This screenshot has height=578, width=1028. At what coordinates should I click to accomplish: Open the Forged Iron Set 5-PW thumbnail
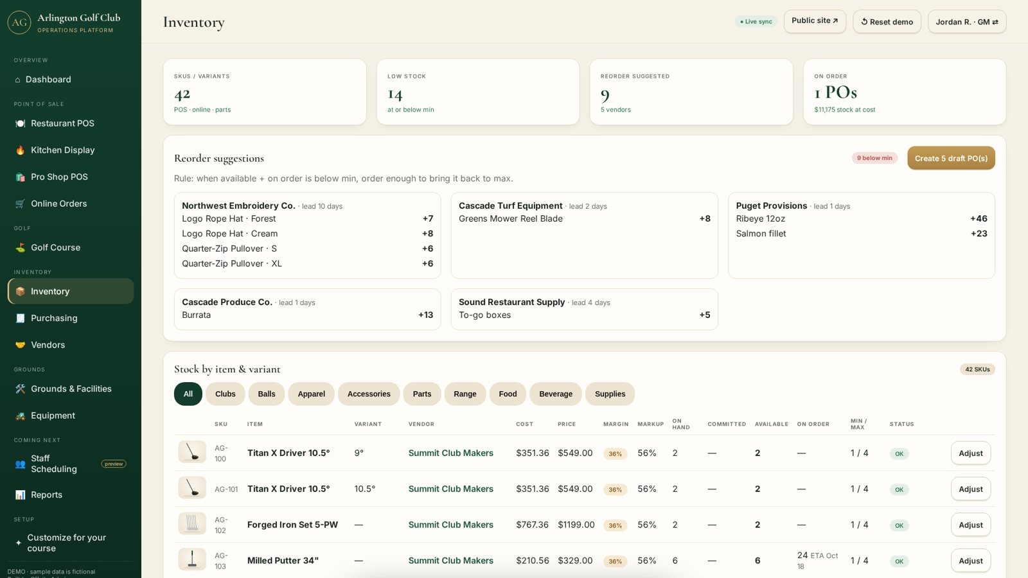[x=192, y=524]
